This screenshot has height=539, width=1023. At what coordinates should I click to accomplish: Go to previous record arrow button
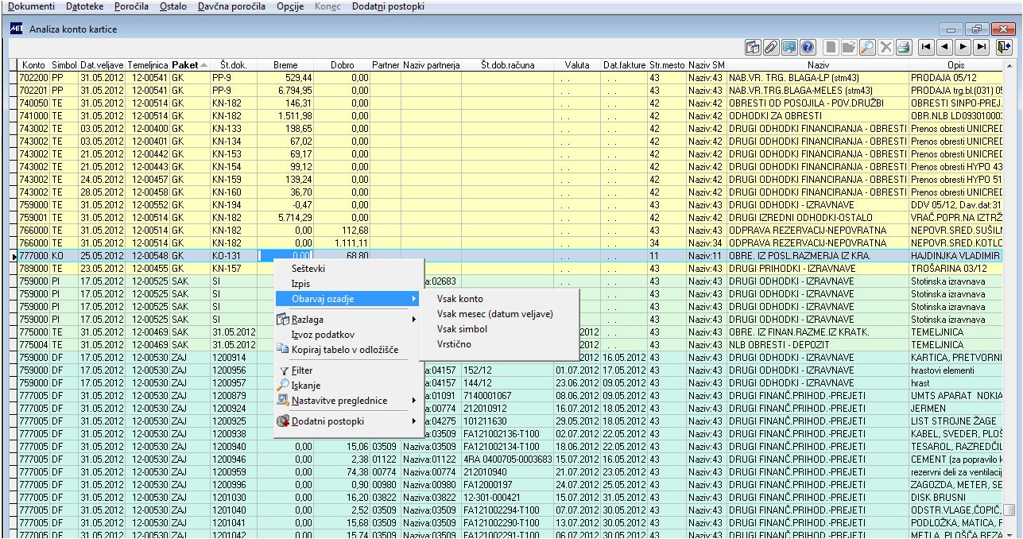tap(944, 47)
